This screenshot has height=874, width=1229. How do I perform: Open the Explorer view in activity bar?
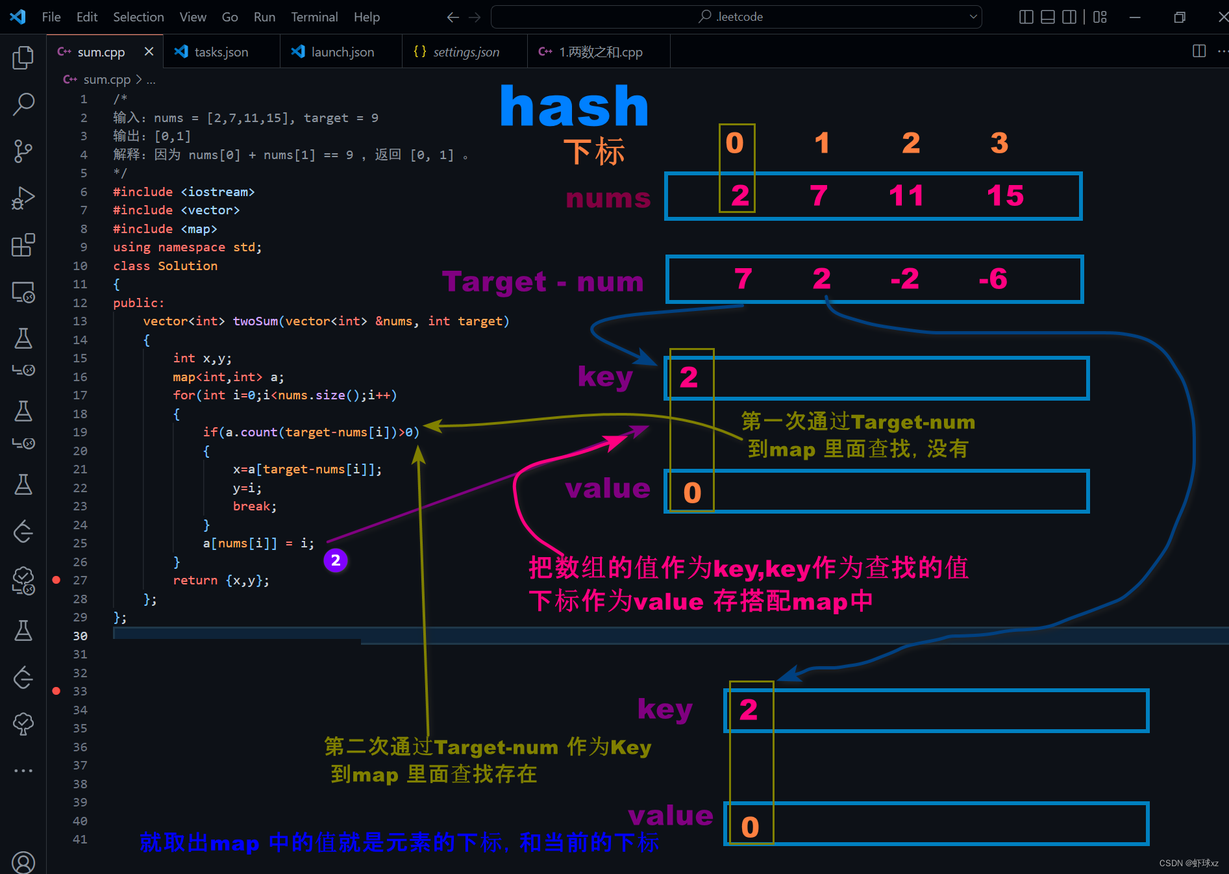[23, 58]
